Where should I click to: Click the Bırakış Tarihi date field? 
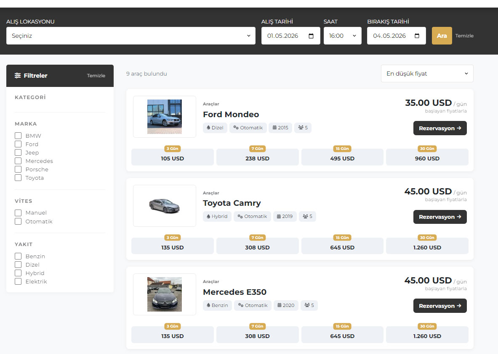tap(397, 36)
